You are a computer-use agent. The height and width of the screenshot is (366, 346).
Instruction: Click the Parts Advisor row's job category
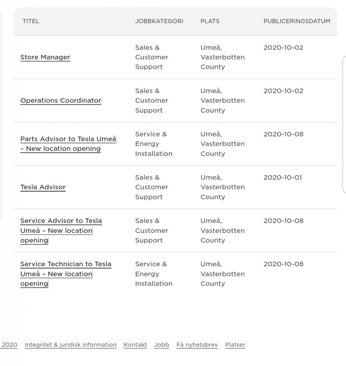154,144
